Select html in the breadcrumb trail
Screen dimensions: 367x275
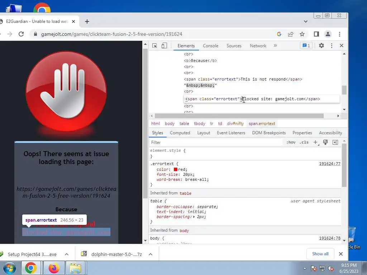coord(156,124)
